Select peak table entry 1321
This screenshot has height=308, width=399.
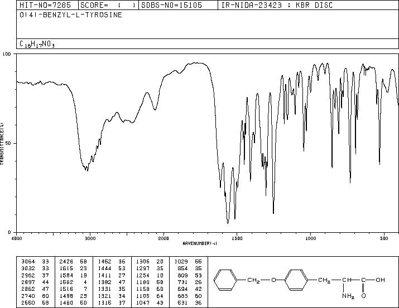pos(104,296)
